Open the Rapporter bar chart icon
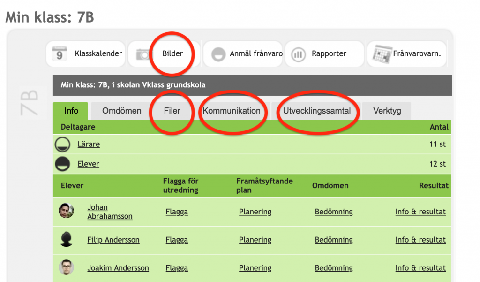This screenshot has height=282, width=480. point(298,54)
